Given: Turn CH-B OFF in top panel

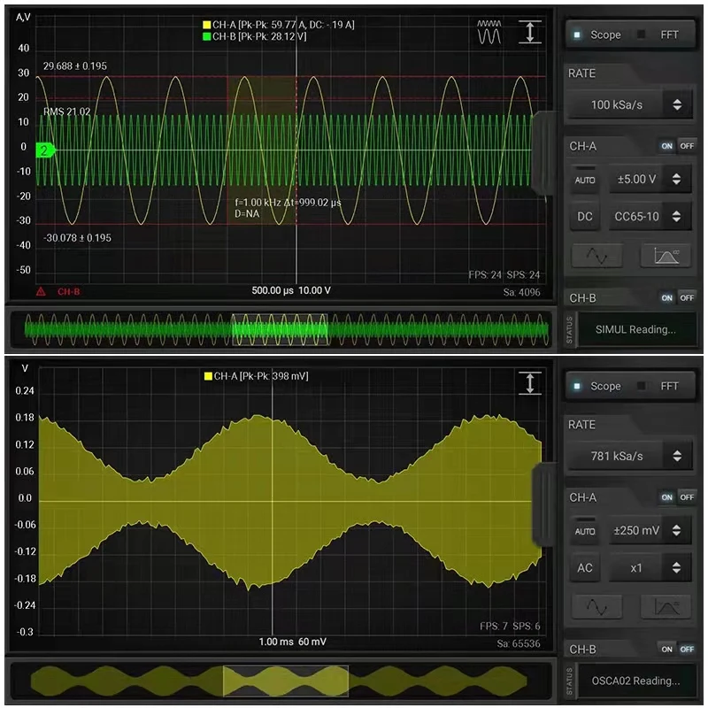Looking at the screenshot, I should (687, 298).
